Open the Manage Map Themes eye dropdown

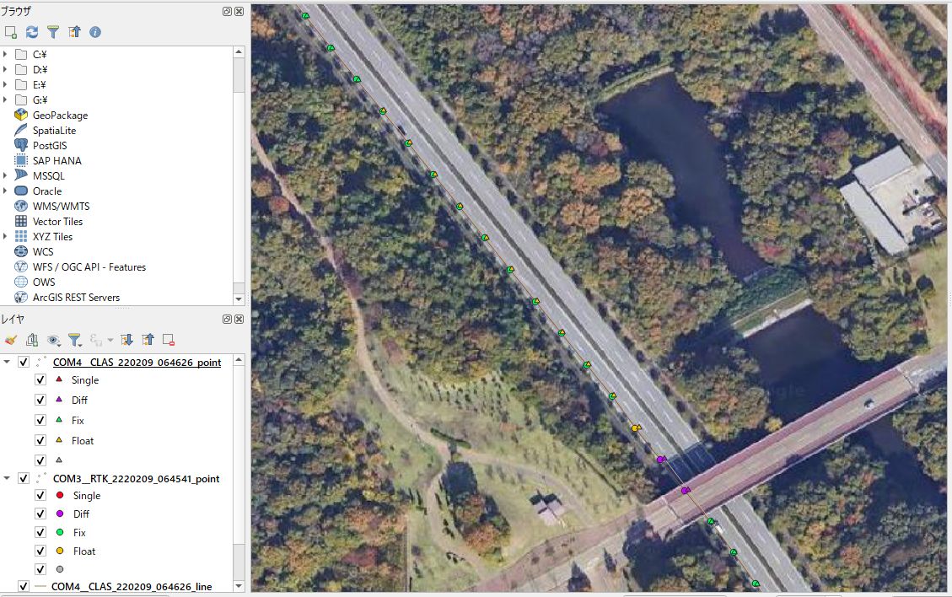55,340
